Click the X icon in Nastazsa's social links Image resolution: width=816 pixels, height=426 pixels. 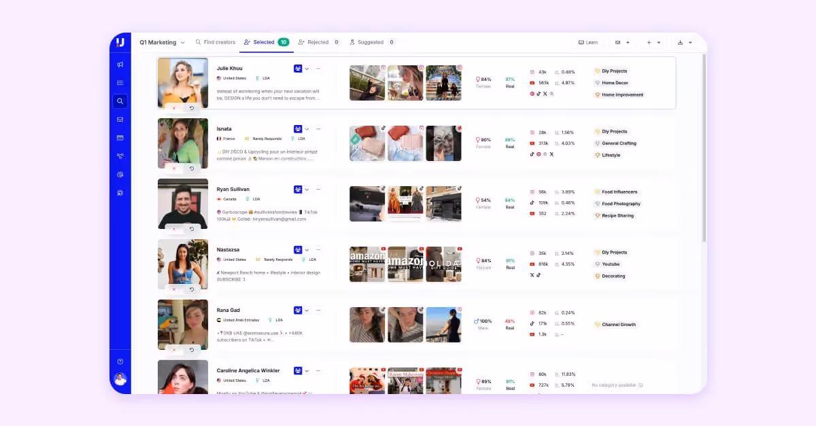point(532,275)
